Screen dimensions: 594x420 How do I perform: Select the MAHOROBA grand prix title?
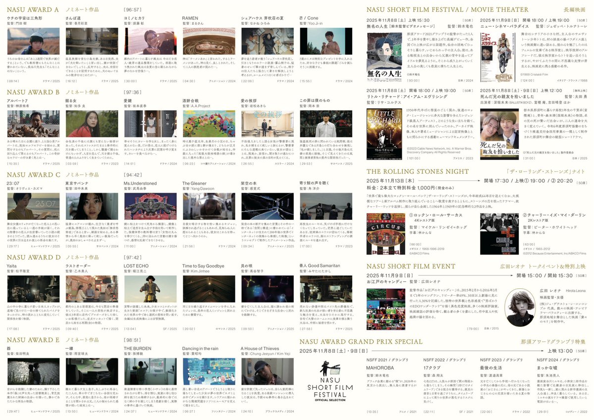point(380,367)
